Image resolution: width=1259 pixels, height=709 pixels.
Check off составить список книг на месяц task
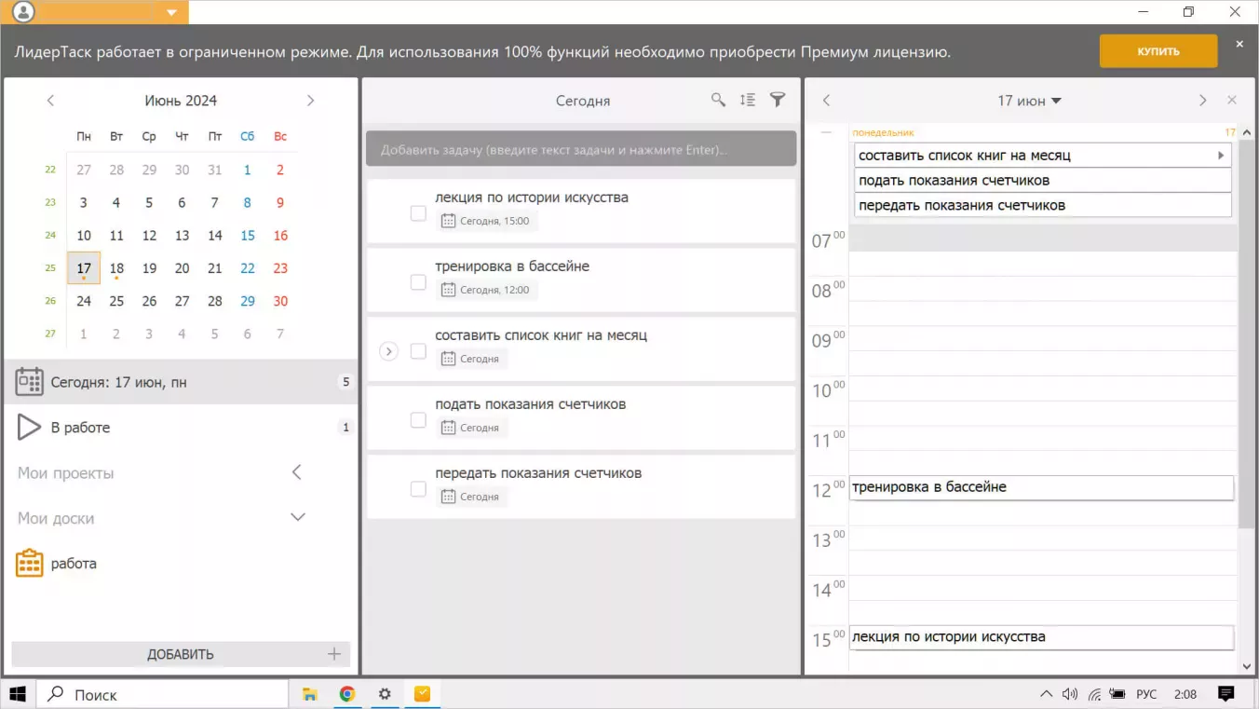coord(418,351)
